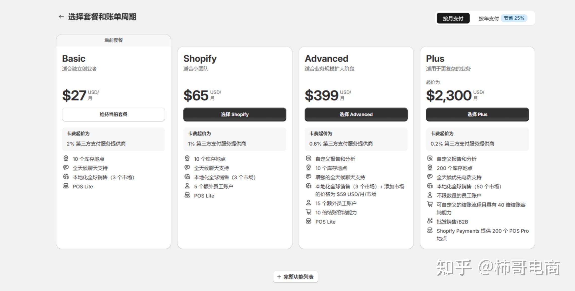This screenshot has width=575, height=291.
Task: Click chat bubble icon in Advanced plan
Action: (x=309, y=177)
